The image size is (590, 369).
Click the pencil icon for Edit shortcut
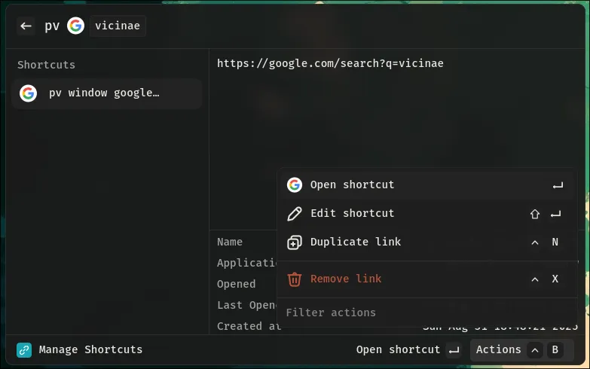click(x=295, y=213)
